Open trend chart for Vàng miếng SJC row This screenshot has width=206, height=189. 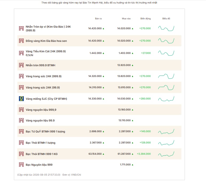(x=166, y=99)
